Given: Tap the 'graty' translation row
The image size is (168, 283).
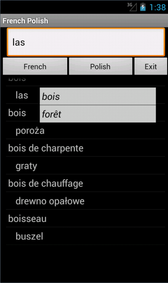Looking at the screenshot, I should [x=85, y=166].
